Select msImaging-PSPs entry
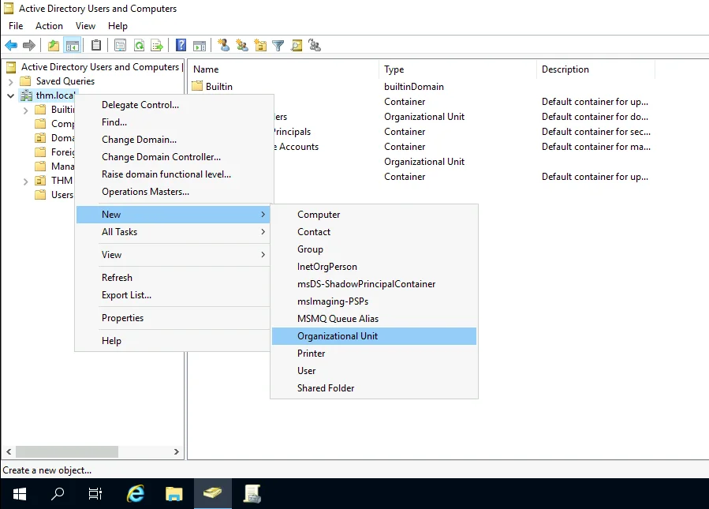709x509 pixels. (374, 301)
